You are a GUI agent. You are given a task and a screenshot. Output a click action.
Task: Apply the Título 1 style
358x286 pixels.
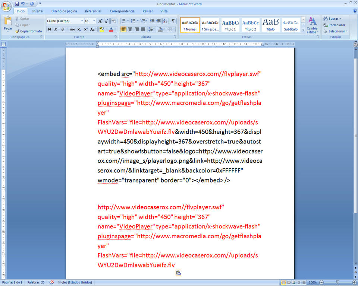[x=230, y=25]
